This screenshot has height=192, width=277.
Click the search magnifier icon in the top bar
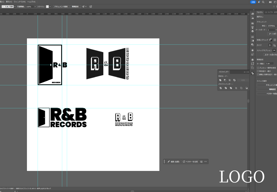click(x=263, y=2)
